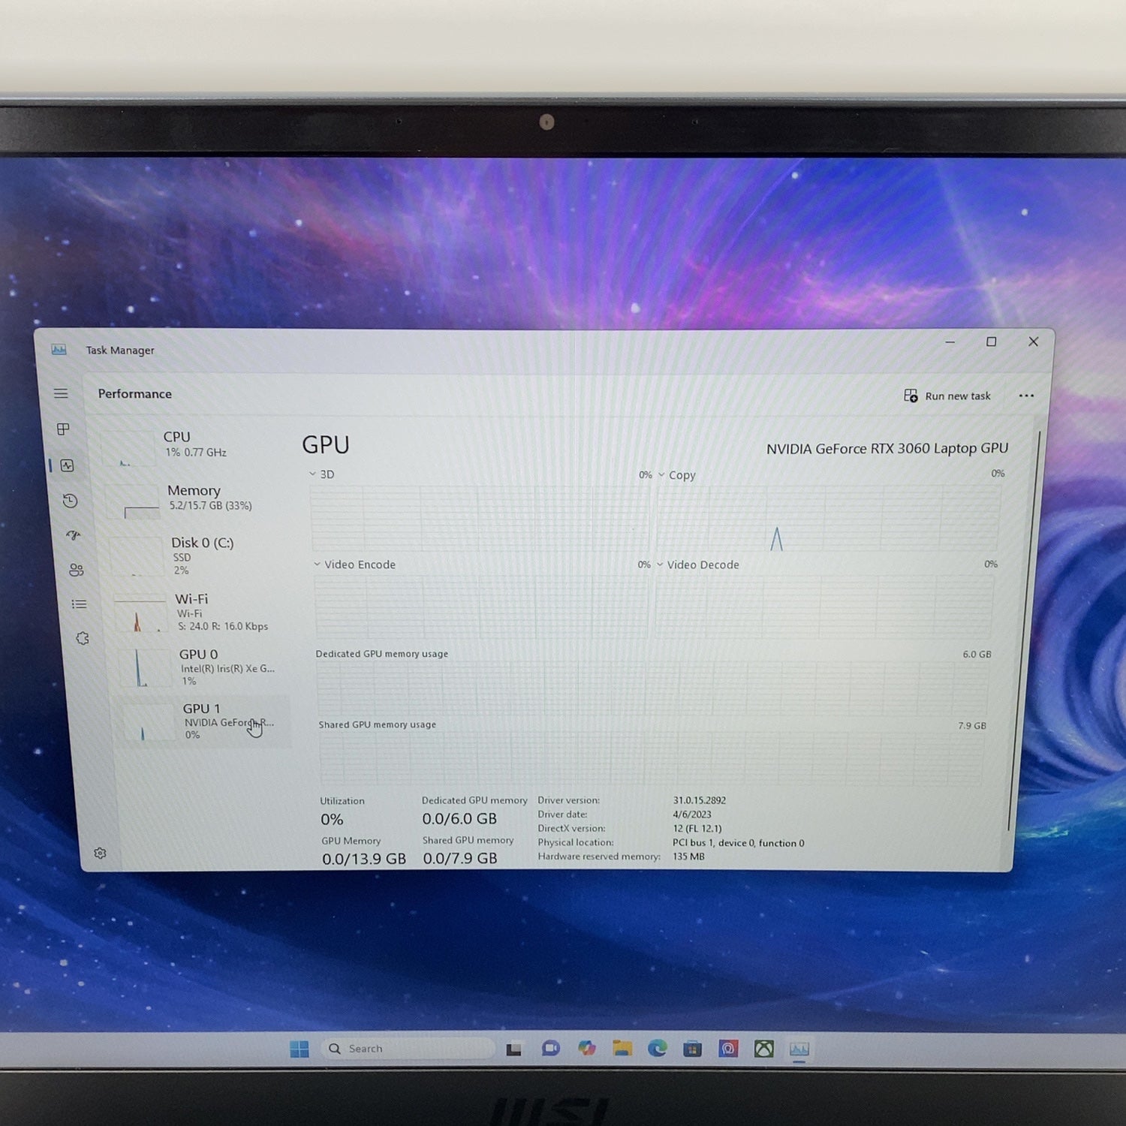The height and width of the screenshot is (1126, 1126).
Task: Click the Task Manager taskbar icon
Action: pos(799,1049)
